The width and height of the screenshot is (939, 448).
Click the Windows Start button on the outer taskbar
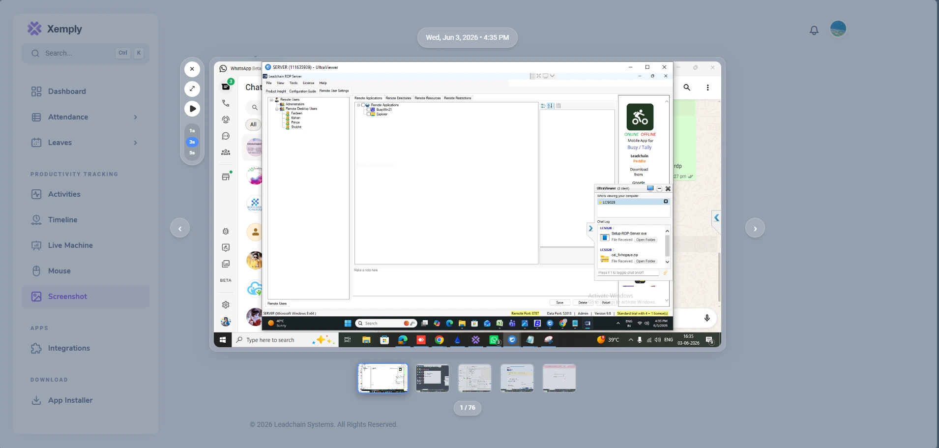coord(223,340)
